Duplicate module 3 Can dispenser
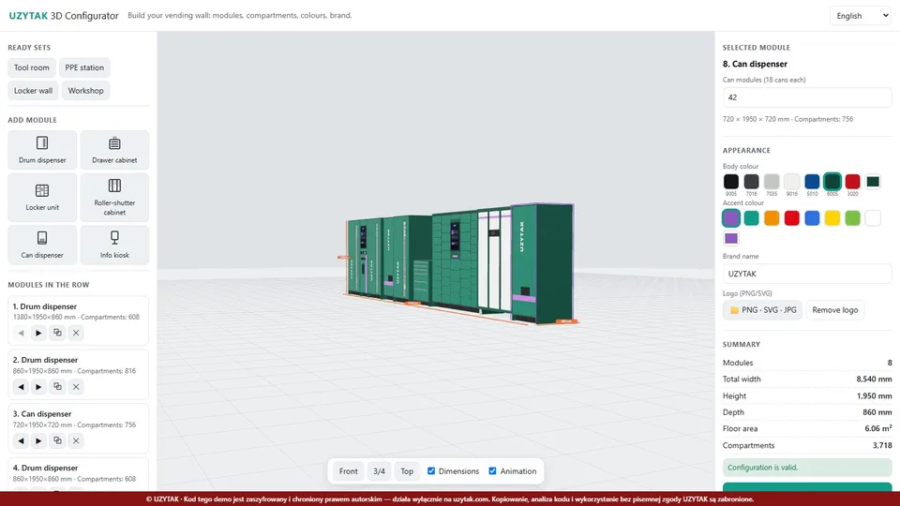The image size is (900, 506). tap(57, 440)
